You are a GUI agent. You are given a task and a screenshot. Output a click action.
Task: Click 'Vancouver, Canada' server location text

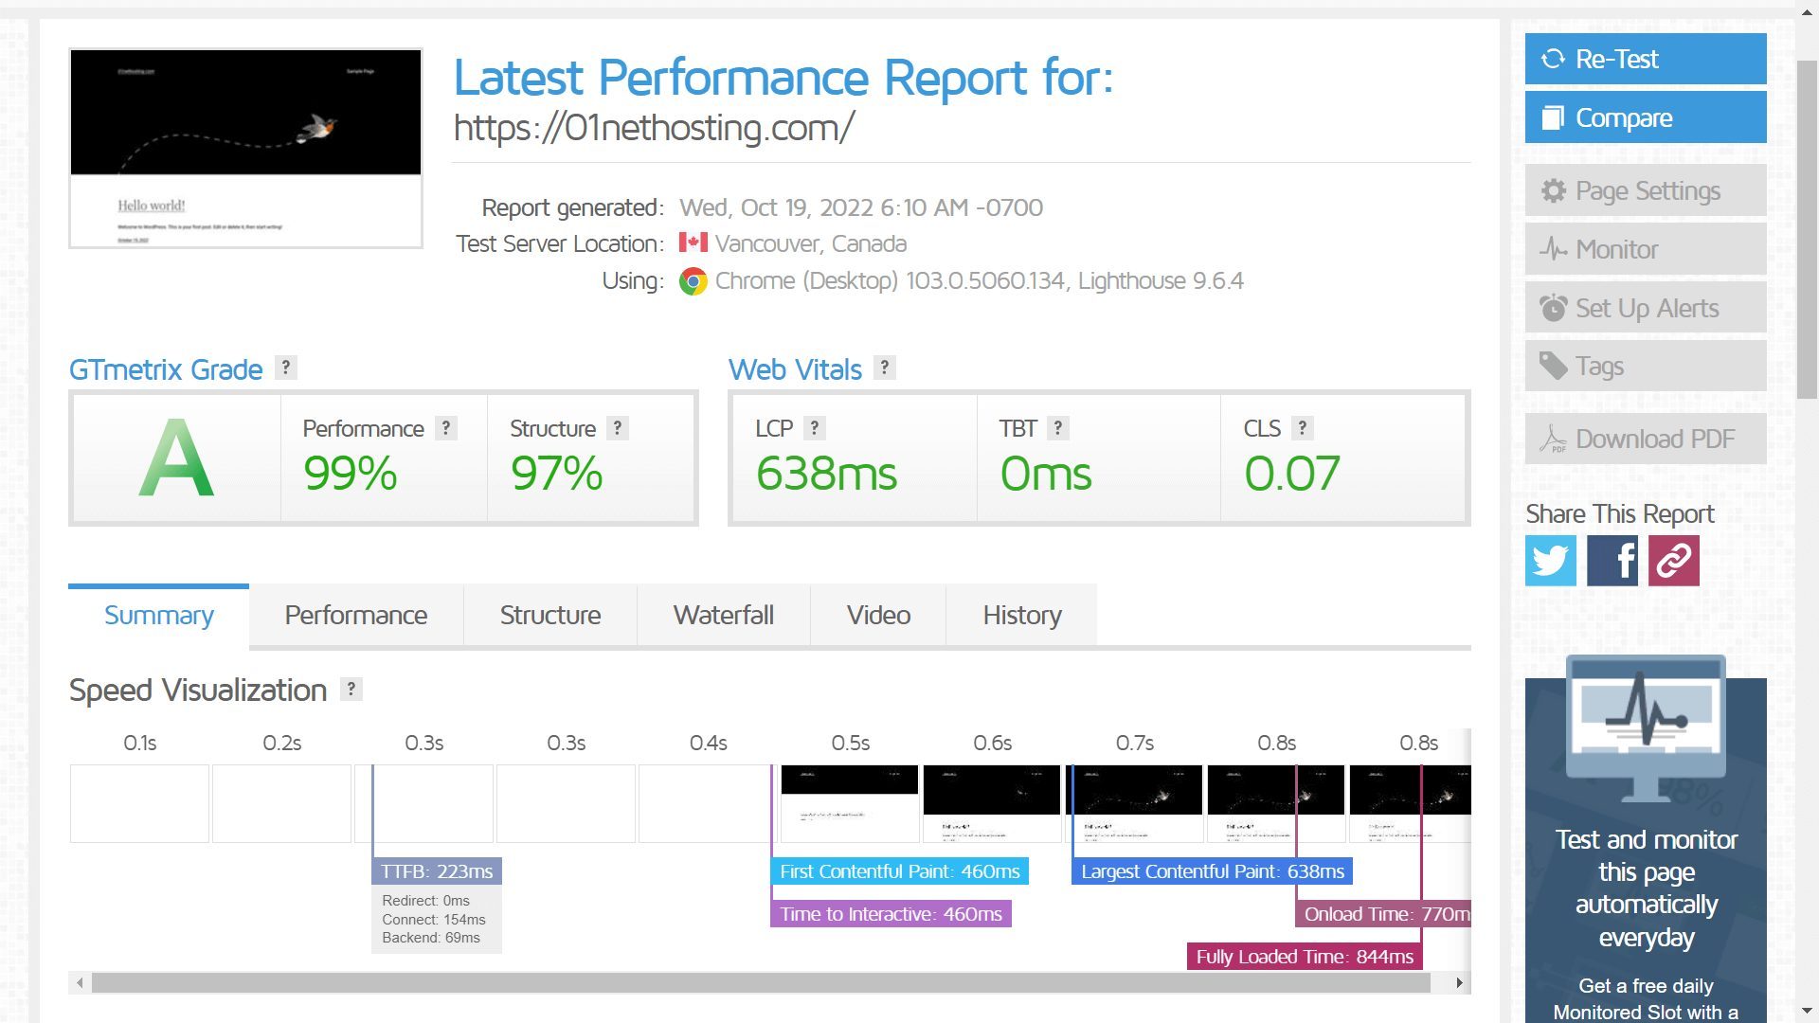click(811, 243)
